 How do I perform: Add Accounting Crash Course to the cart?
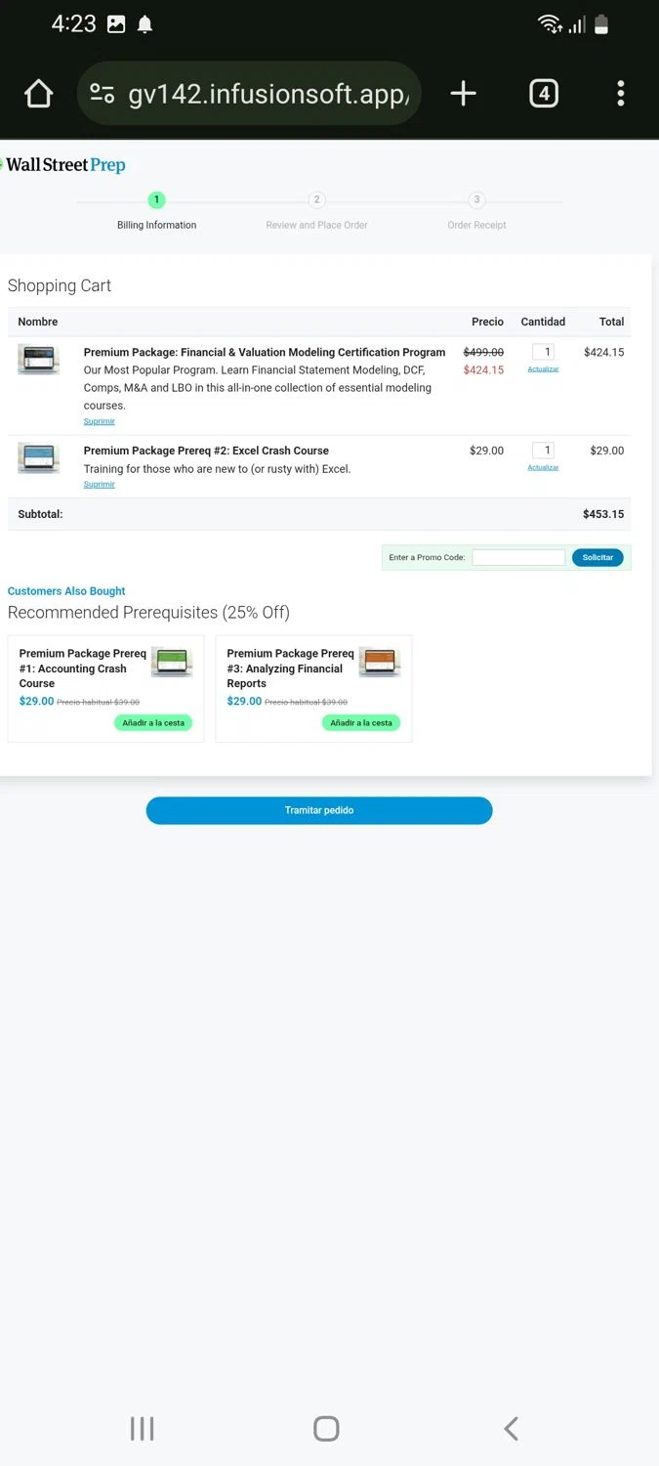click(153, 723)
